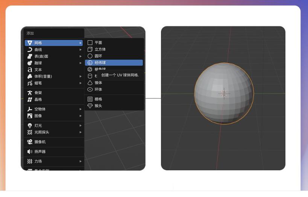Click the 立方体 cube mesh icon

pos(90,49)
